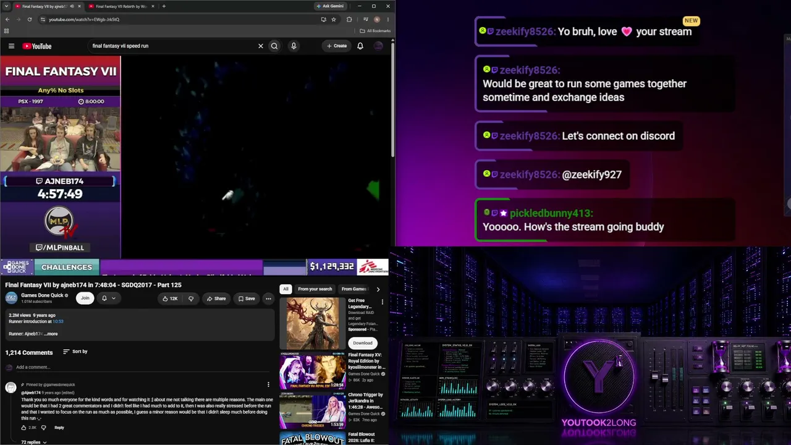The width and height of the screenshot is (791, 445).
Task: Open the Chrome profile avatar
Action: point(377,19)
